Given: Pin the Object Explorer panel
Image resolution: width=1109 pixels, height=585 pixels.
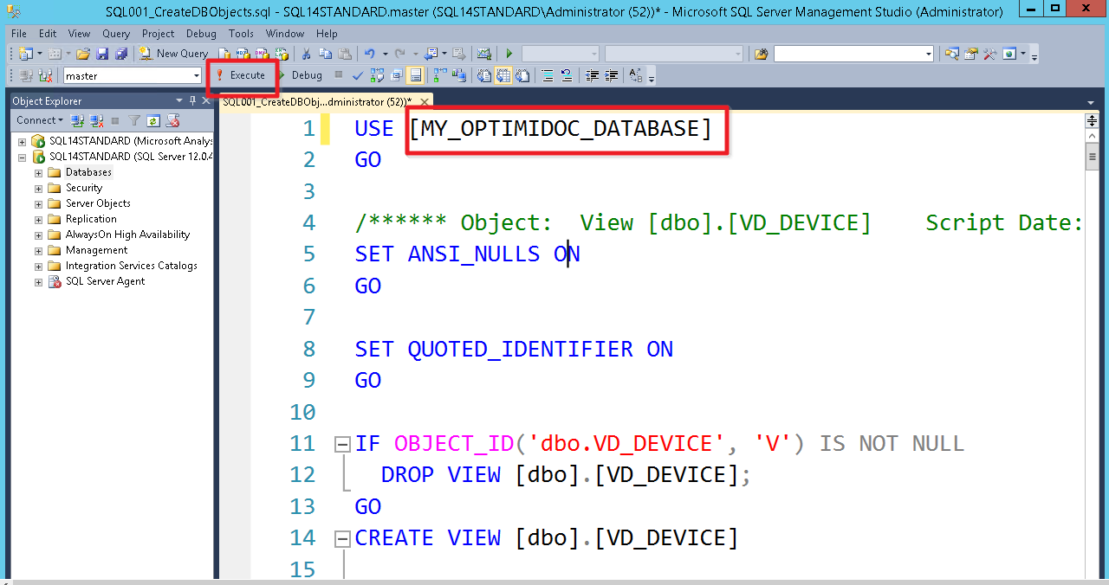Looking at the screenshot, I should (192, 101).
